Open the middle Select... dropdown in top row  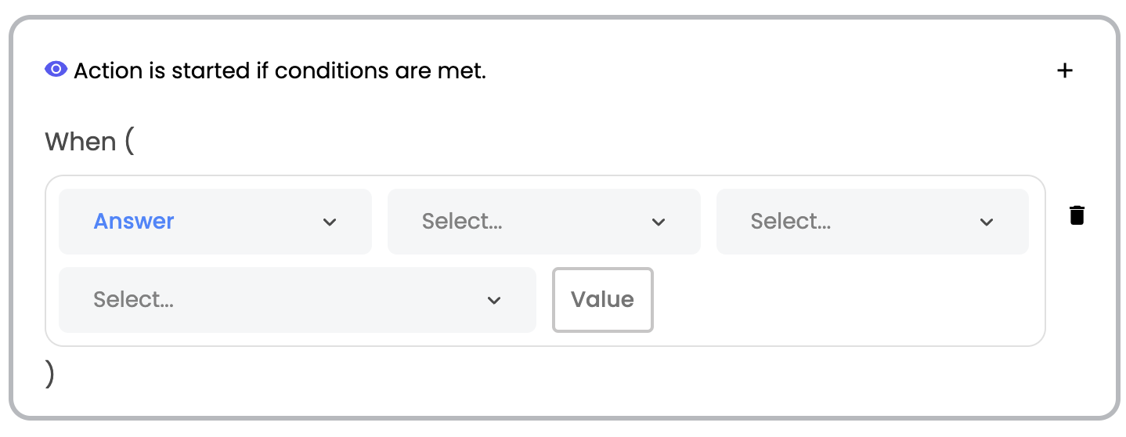(544, 222)
